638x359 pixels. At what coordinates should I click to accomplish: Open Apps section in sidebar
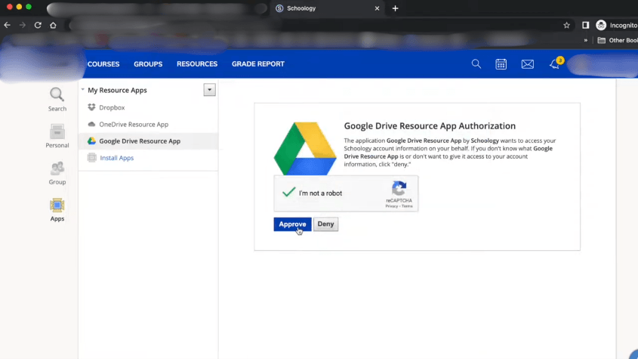(x=57, y=209)
